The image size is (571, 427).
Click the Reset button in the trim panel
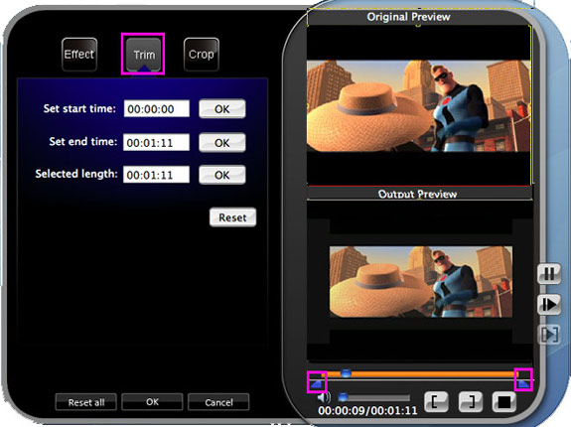point(232,217)
